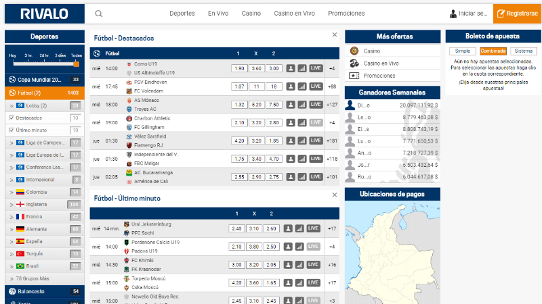Click Iniciar sesión link
Image resolution: width=542 pixels, height=304 pixels.
pos(468,14)
